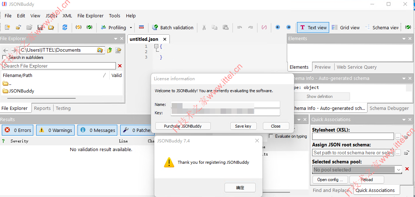Go up one folder with green arrow icon
This screenshot has height=197, width=415.
tap(109, 50)
